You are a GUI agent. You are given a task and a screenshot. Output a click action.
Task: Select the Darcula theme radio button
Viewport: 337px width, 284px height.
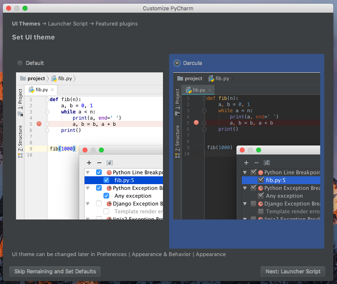tap(177, 63)
